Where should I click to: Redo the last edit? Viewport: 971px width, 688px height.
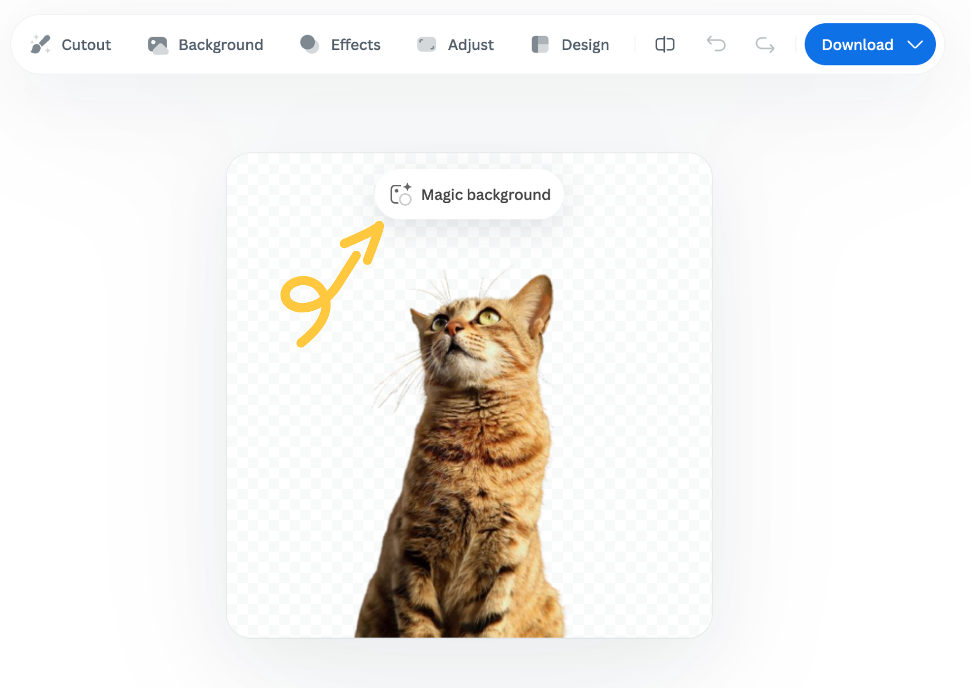tap(765, 44)
